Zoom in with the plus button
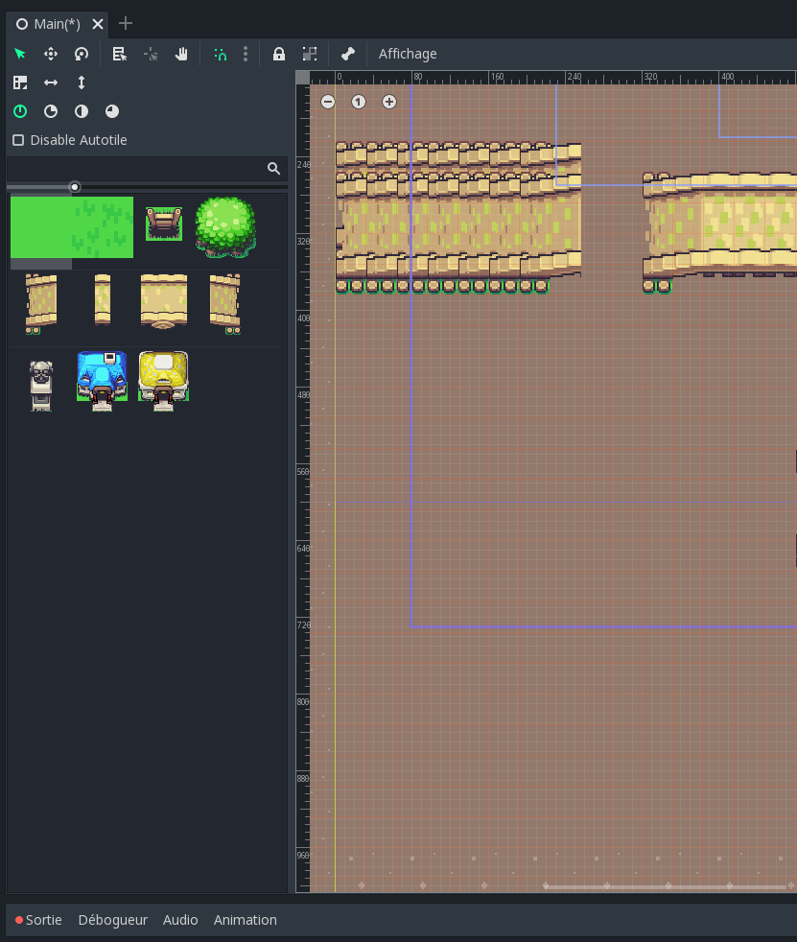 [x=389, y=101]
